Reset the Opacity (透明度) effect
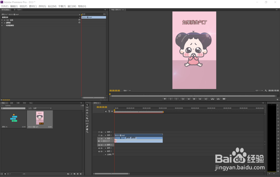The height and width of the screenshot is (177, 280). [79, 23]
